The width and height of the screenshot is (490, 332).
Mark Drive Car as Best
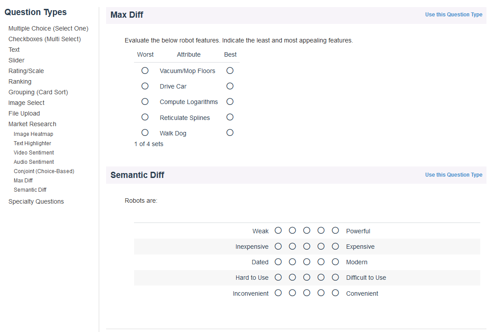[x=230, y=86]
